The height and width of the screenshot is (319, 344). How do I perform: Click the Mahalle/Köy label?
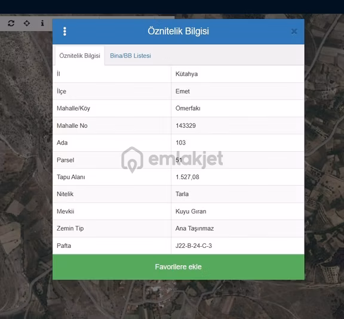coord(73,108)
